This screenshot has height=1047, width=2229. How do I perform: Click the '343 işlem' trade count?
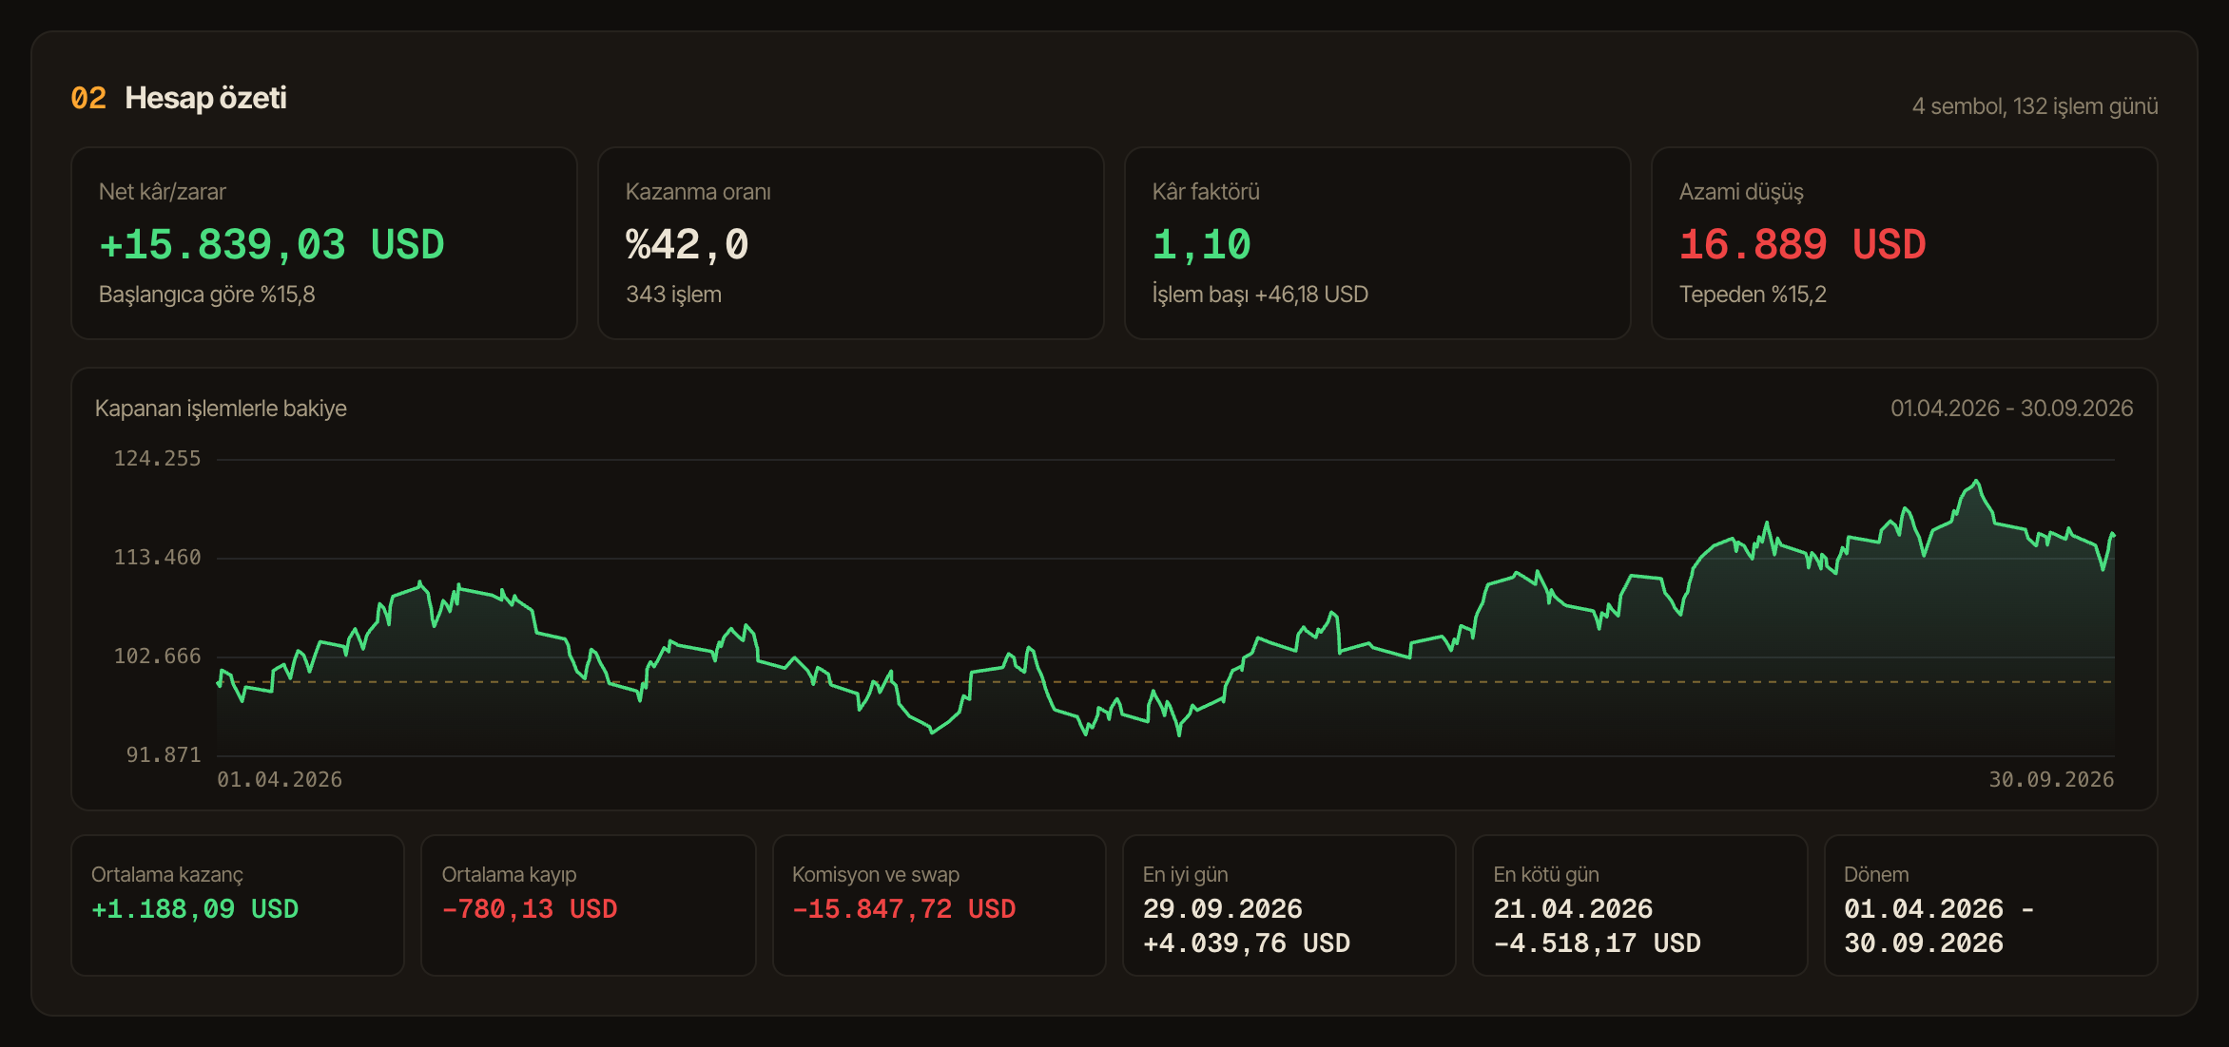[x=673, y=295]
